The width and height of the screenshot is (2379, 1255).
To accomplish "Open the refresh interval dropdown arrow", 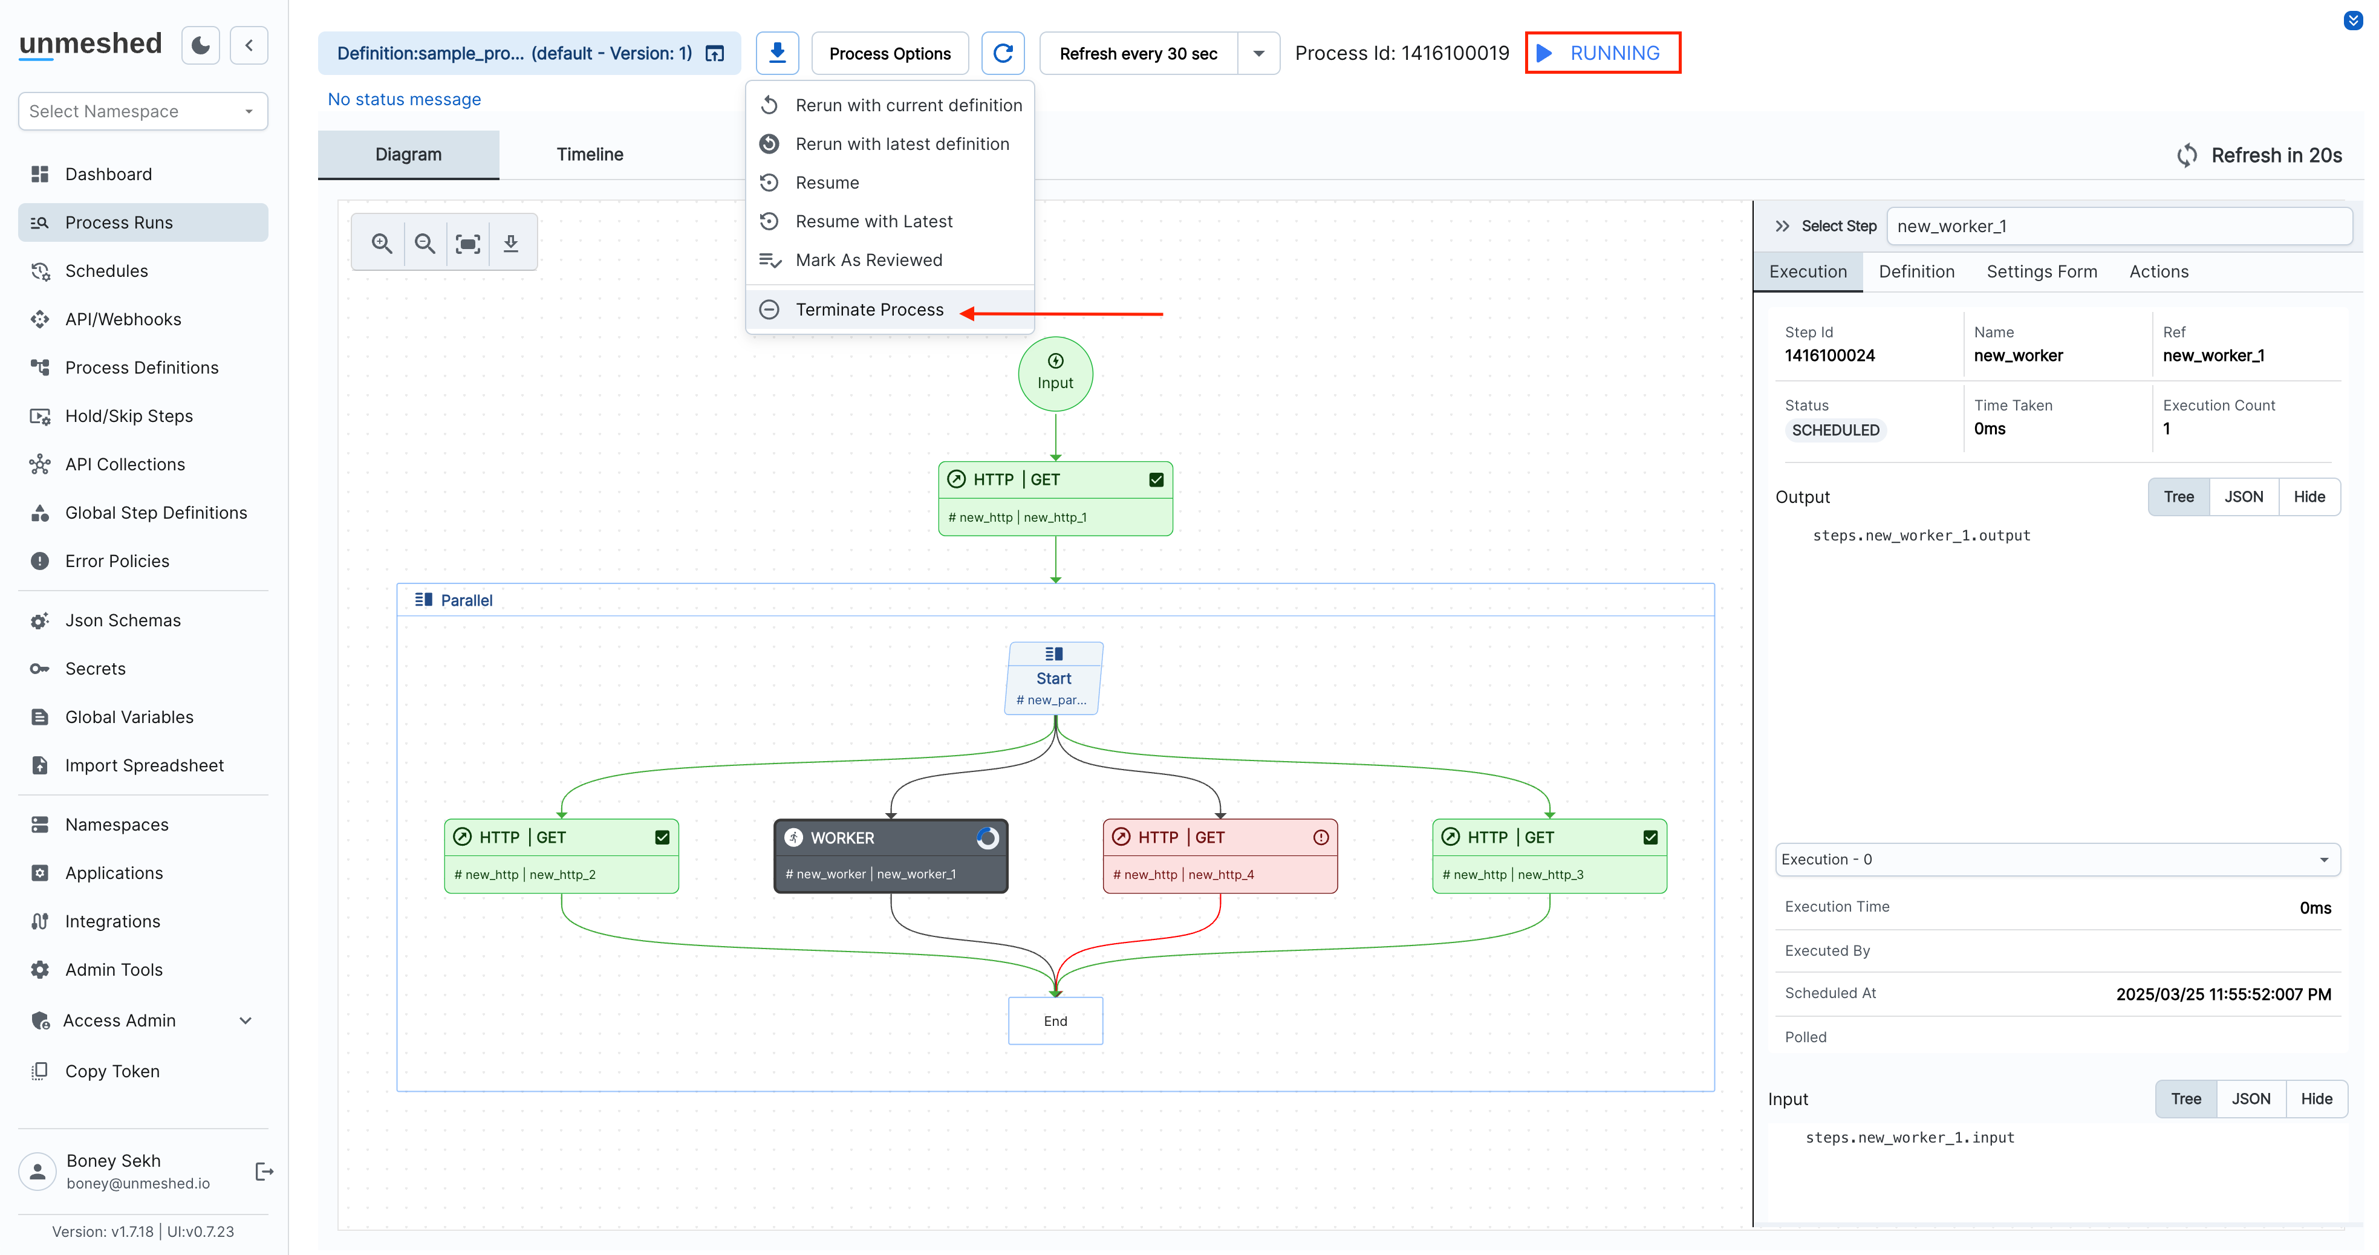I will point(1258,53).
